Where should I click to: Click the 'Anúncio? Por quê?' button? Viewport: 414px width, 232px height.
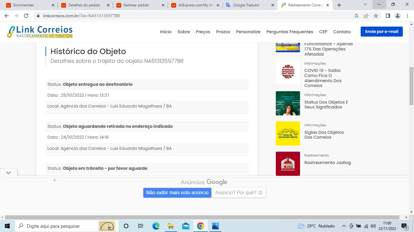[x=239, y=193]
